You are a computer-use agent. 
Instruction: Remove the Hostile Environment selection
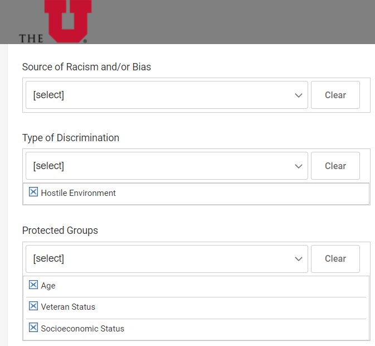point(33,193)
